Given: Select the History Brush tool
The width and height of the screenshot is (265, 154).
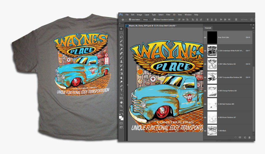Looking at the screenshot, I should (121, 65).
